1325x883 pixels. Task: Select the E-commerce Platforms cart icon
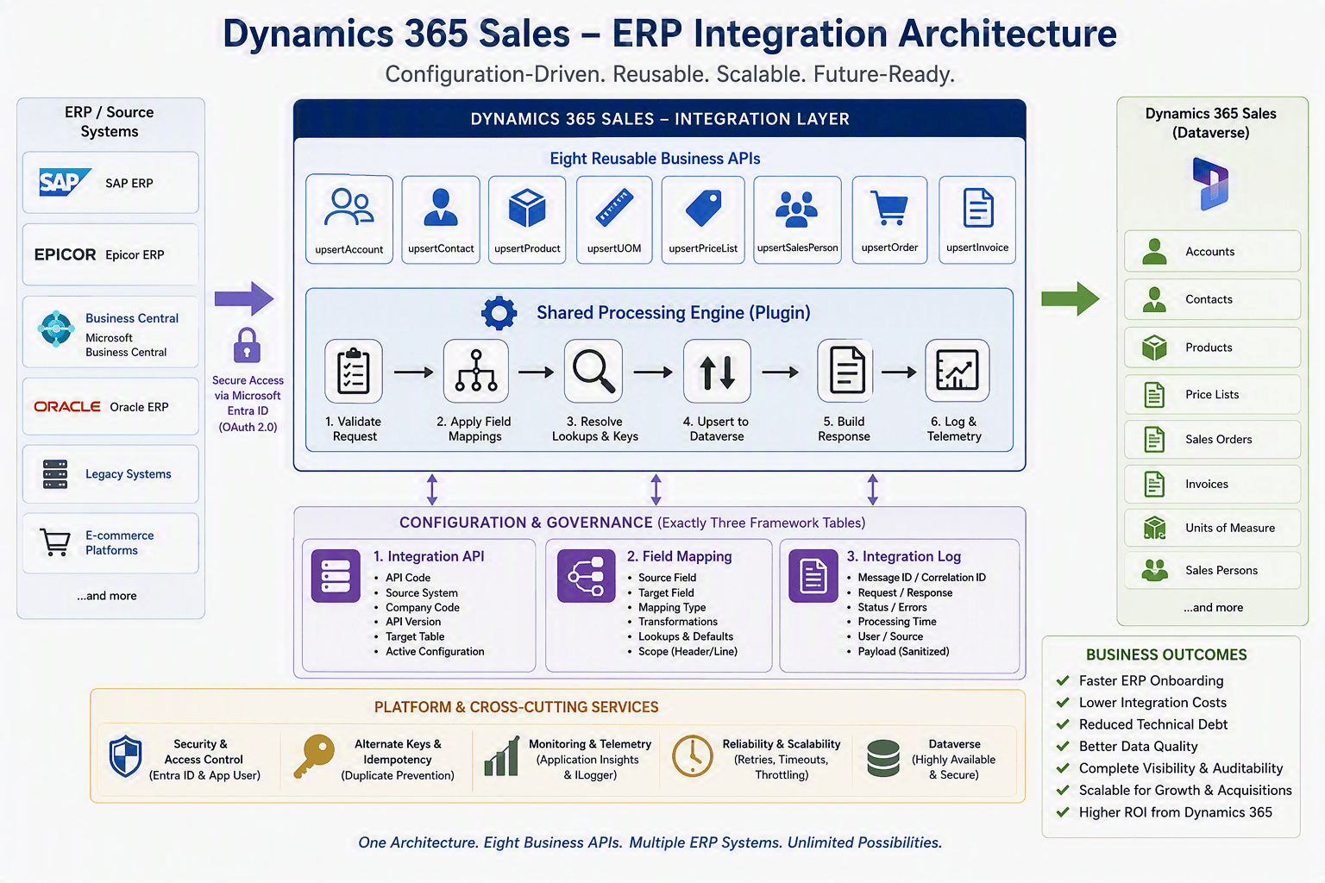(x=55, y=542)
